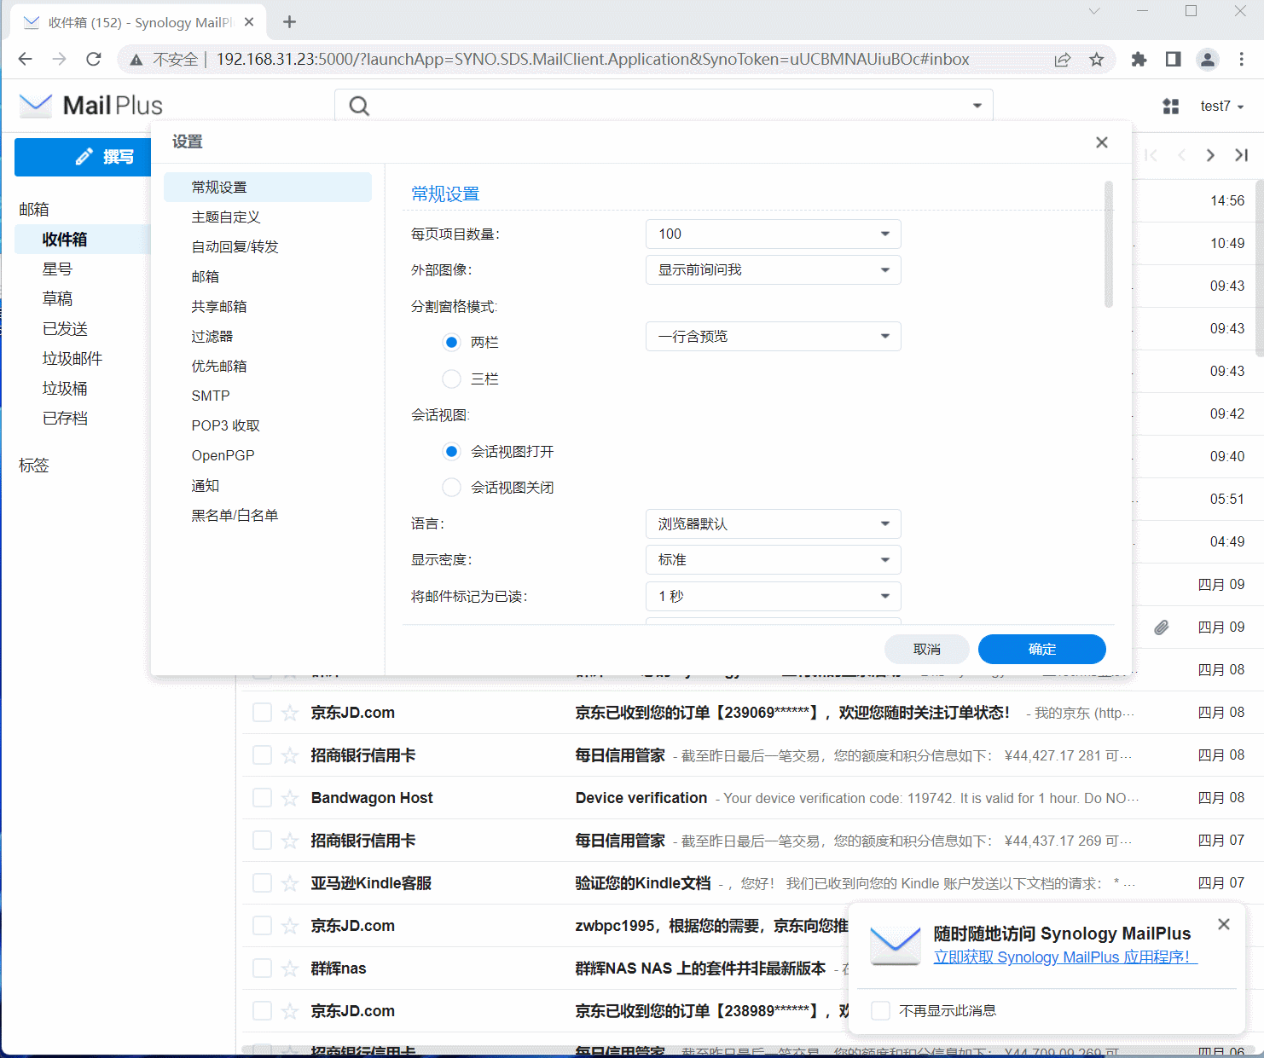Select 两栏 radio button
The image size is (1264, 1058).
pyautogui.click(x=452, y=342)
